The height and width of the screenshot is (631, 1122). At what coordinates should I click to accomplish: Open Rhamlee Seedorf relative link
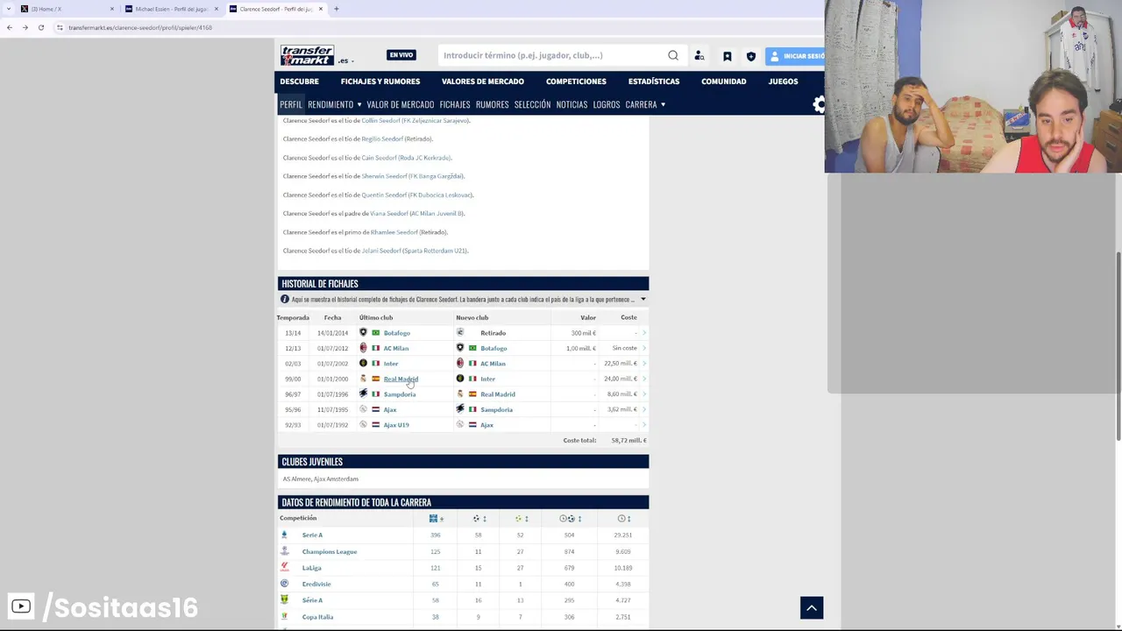[x=394, y=232]
